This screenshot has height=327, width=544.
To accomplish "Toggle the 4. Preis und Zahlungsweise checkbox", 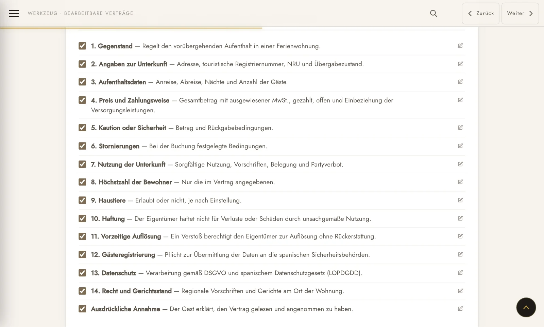I will click(82, 100).
